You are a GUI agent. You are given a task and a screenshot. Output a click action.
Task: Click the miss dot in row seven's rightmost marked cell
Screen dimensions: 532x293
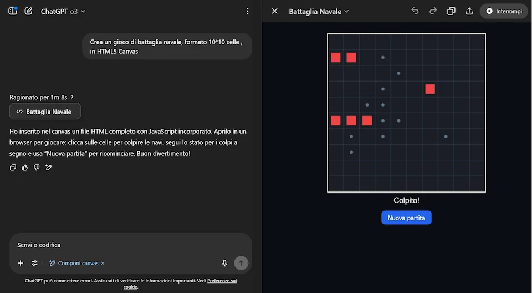446,137
